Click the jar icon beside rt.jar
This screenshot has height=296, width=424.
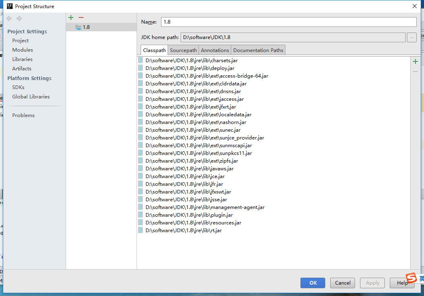tap(140, 230)
